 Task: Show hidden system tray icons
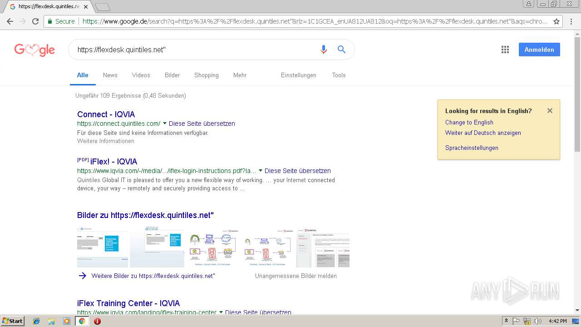(x=506, y=321)
